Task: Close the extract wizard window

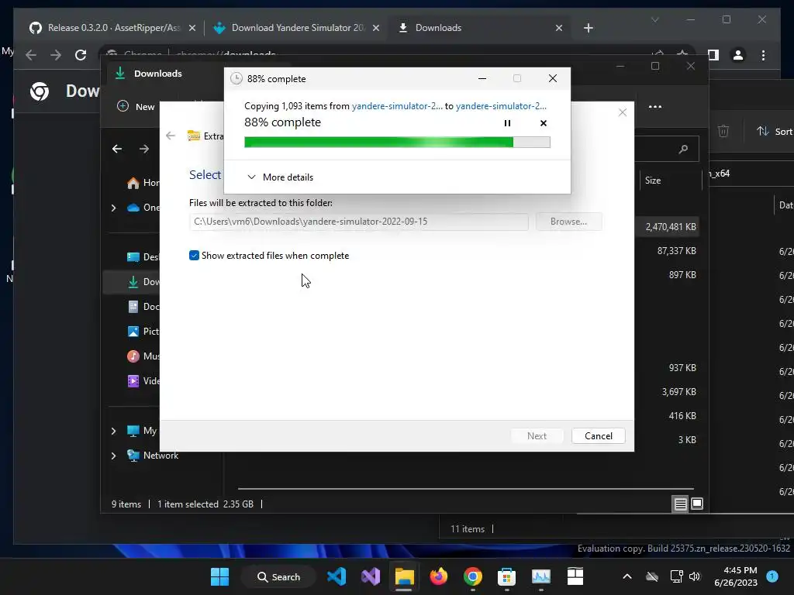Action: click(623, 112)
